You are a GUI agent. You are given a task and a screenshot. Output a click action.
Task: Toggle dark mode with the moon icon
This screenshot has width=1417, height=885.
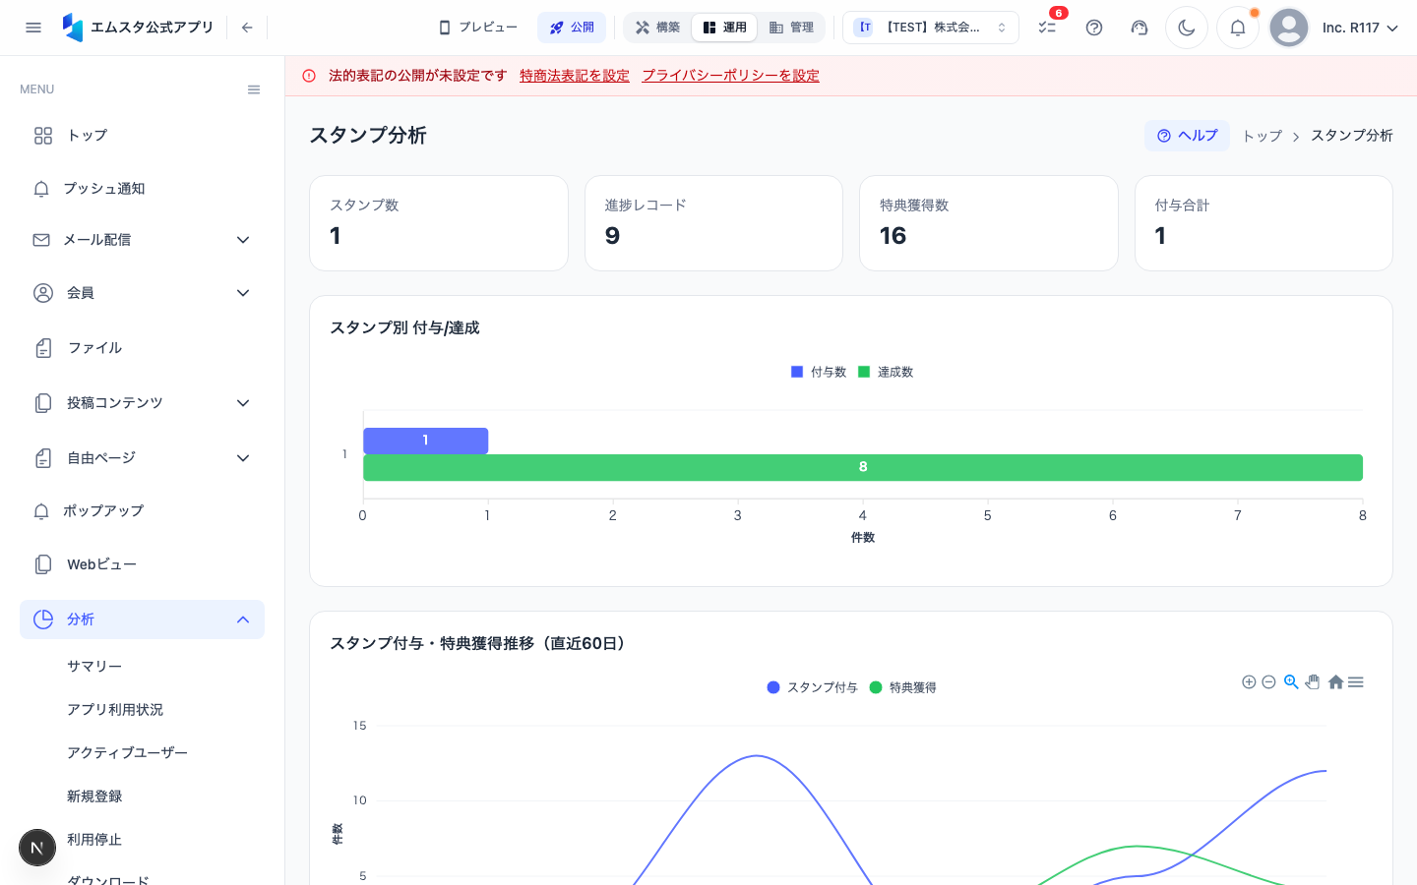coord(1187,28)
